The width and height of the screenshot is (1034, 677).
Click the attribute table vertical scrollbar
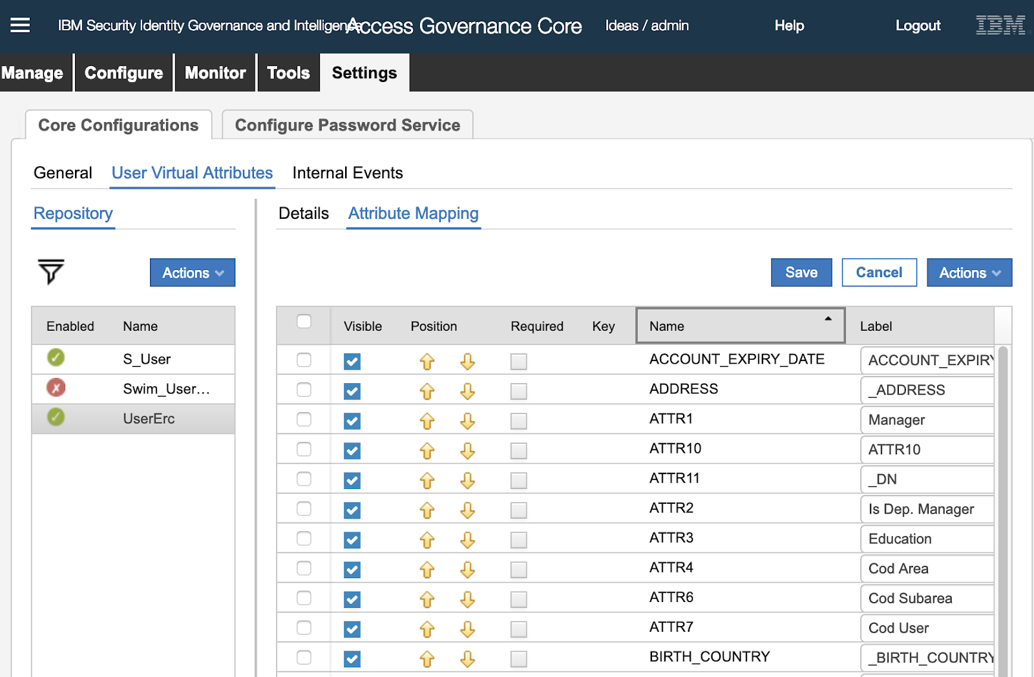1003,510
